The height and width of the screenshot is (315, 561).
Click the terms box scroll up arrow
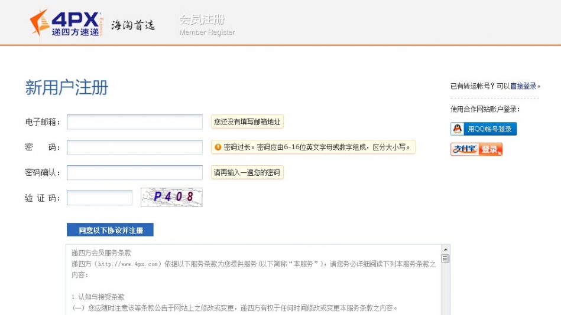pyautogui.click(x=446, y=250)
